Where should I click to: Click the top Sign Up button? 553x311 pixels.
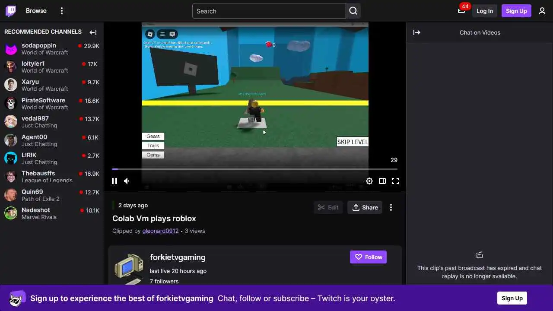click(x=516, y=11)
